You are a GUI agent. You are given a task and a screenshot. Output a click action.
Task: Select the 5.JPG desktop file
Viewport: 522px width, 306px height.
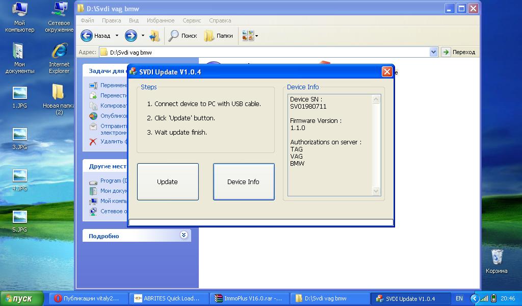20,221
